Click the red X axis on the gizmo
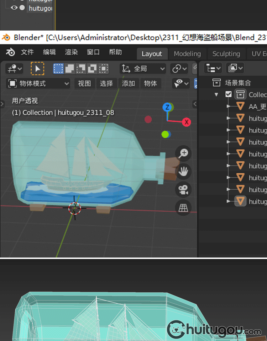267x341 pixels. pyautogui.click(x=187, y=122)
